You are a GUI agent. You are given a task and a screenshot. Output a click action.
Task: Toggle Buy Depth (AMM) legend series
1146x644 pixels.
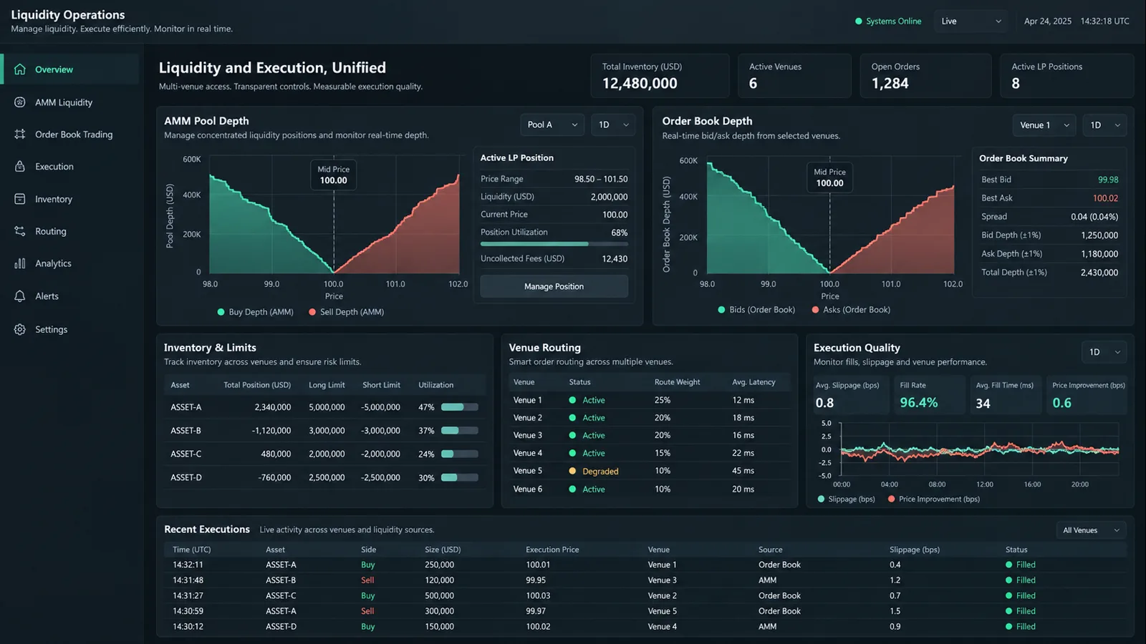[x=256, y=312]
